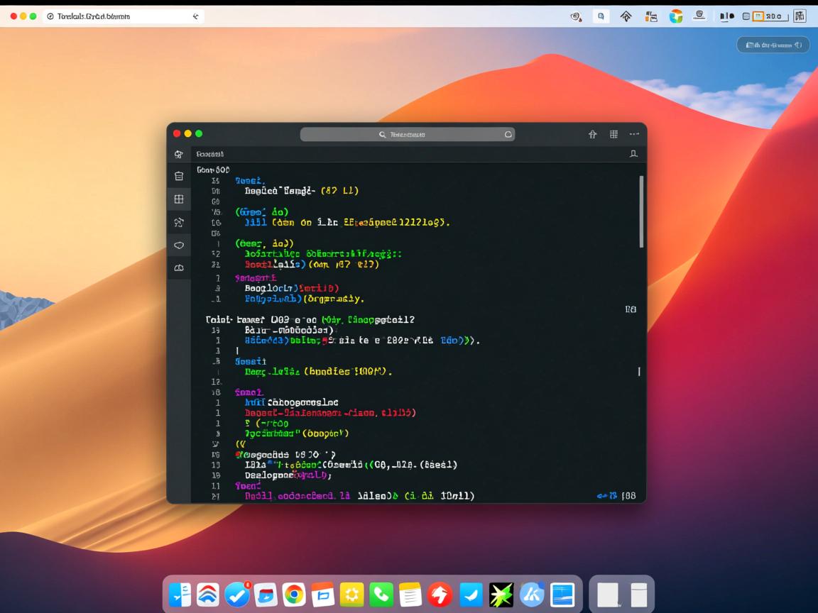This screenshot has height=613, width=818.
Task: Open the grid layout icon in editor toolbar
Action: (613, 134)
